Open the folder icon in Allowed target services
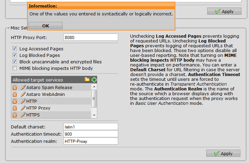Screen dimensions: 249x163 click(x=87, y=80)
